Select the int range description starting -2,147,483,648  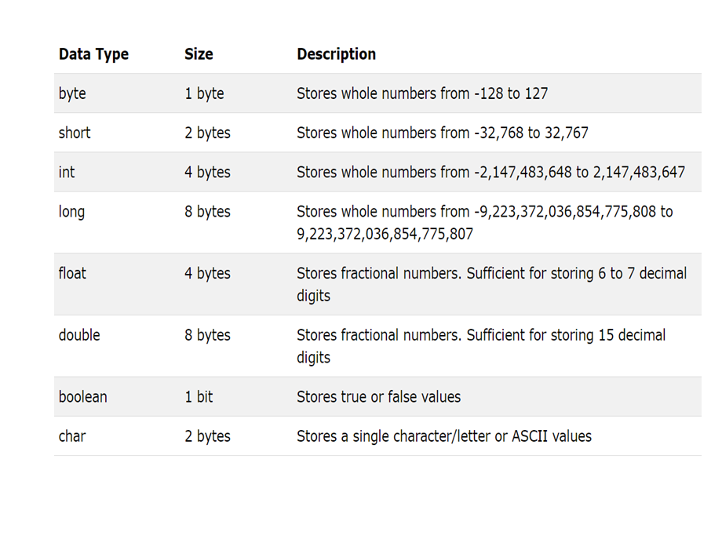point(490,172)
